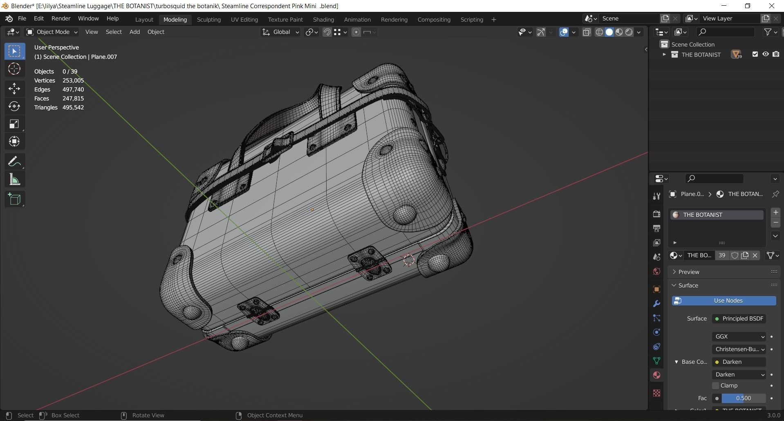This screenshot has width=784, height=421.
Task: Toggle X-ray view in viewport header
Action: coord(587,32)
